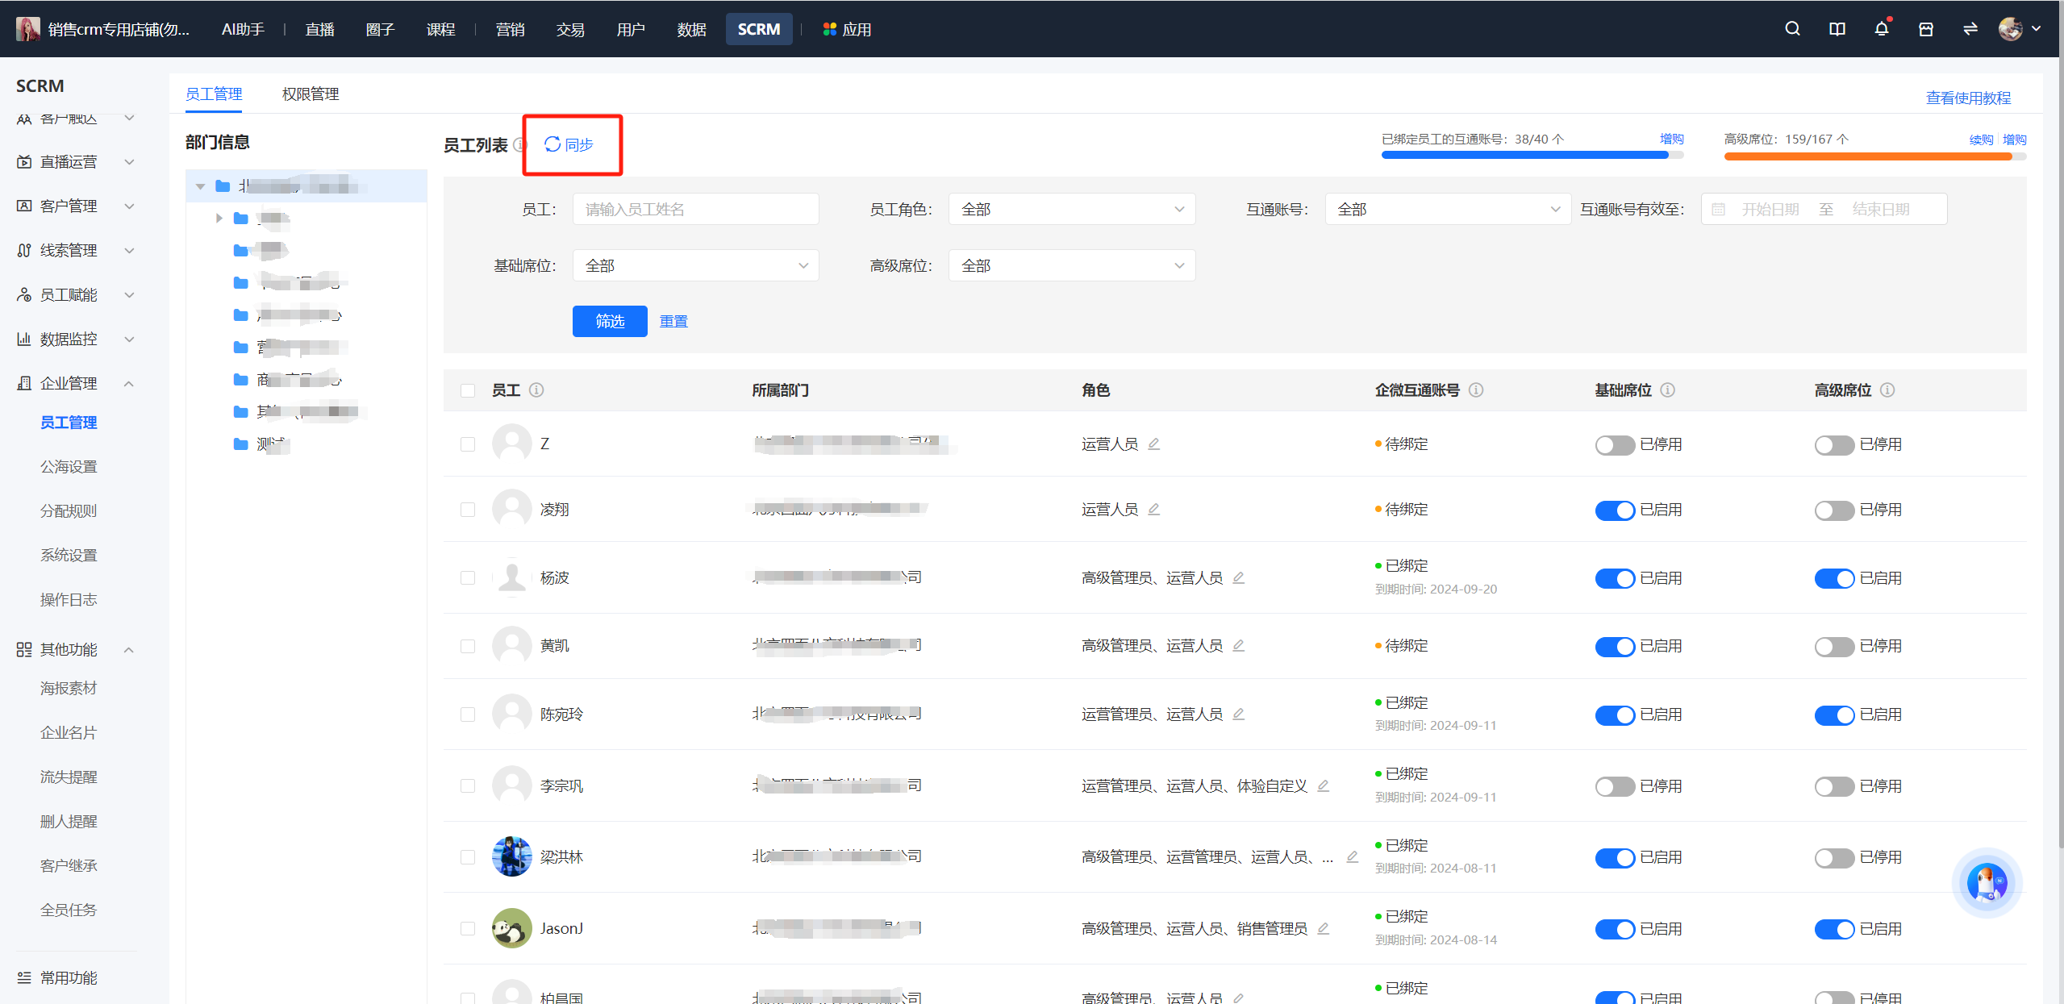Click the search magnifier icon in top bar

pos(1792,29)
